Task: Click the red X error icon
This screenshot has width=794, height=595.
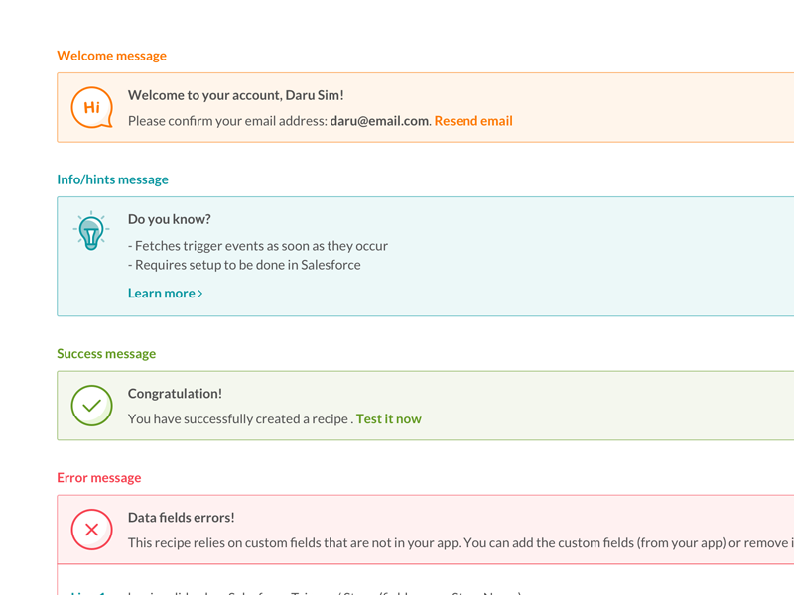Action: [x=91, y=530]
